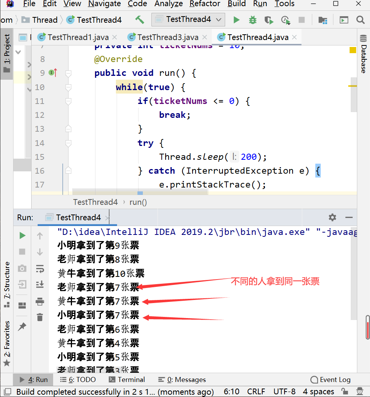
Task: Toggle read-only lock in status bar
Action: [x=344, y=392]
